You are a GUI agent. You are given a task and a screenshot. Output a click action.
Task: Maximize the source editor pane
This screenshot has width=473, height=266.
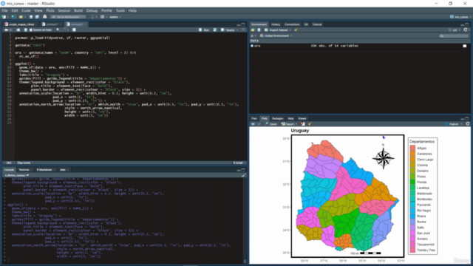243,24
